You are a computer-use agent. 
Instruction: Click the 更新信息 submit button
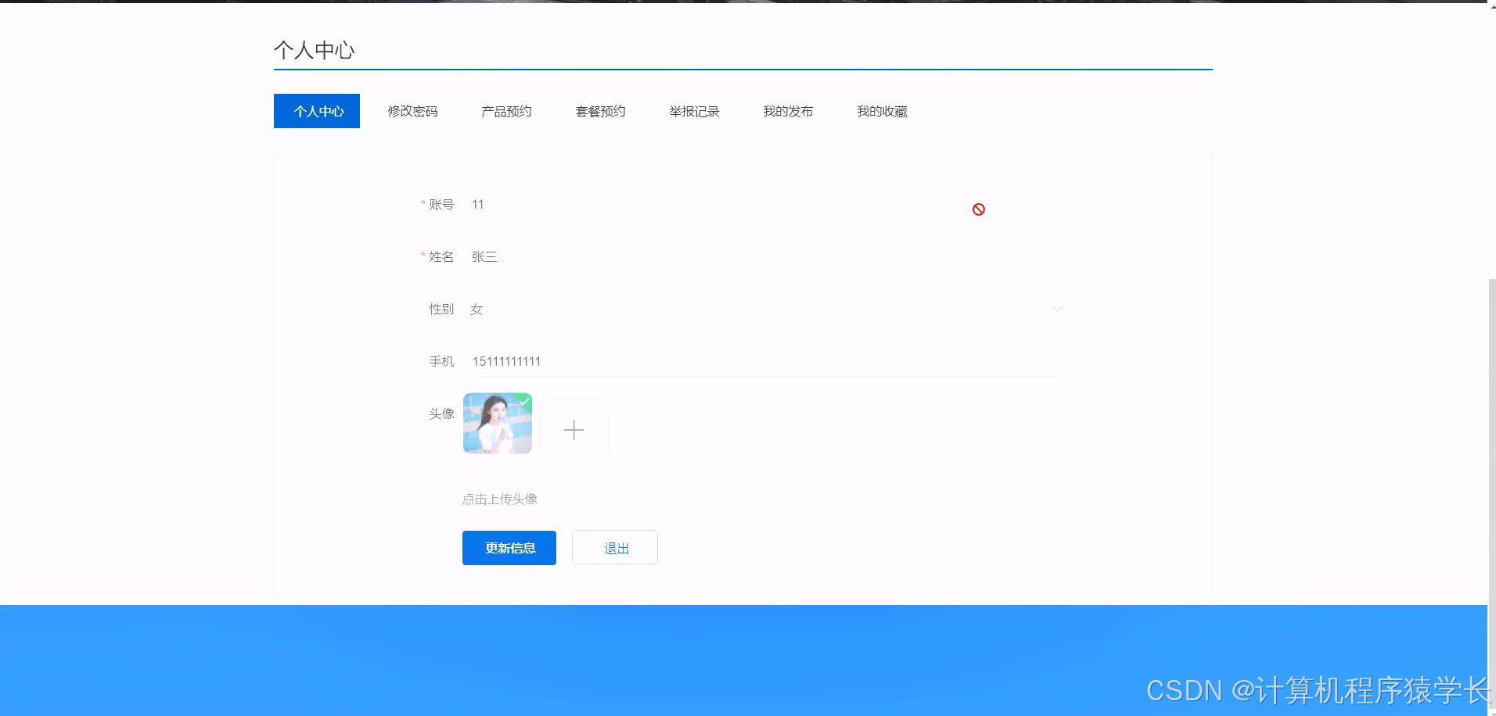[509, 547]
